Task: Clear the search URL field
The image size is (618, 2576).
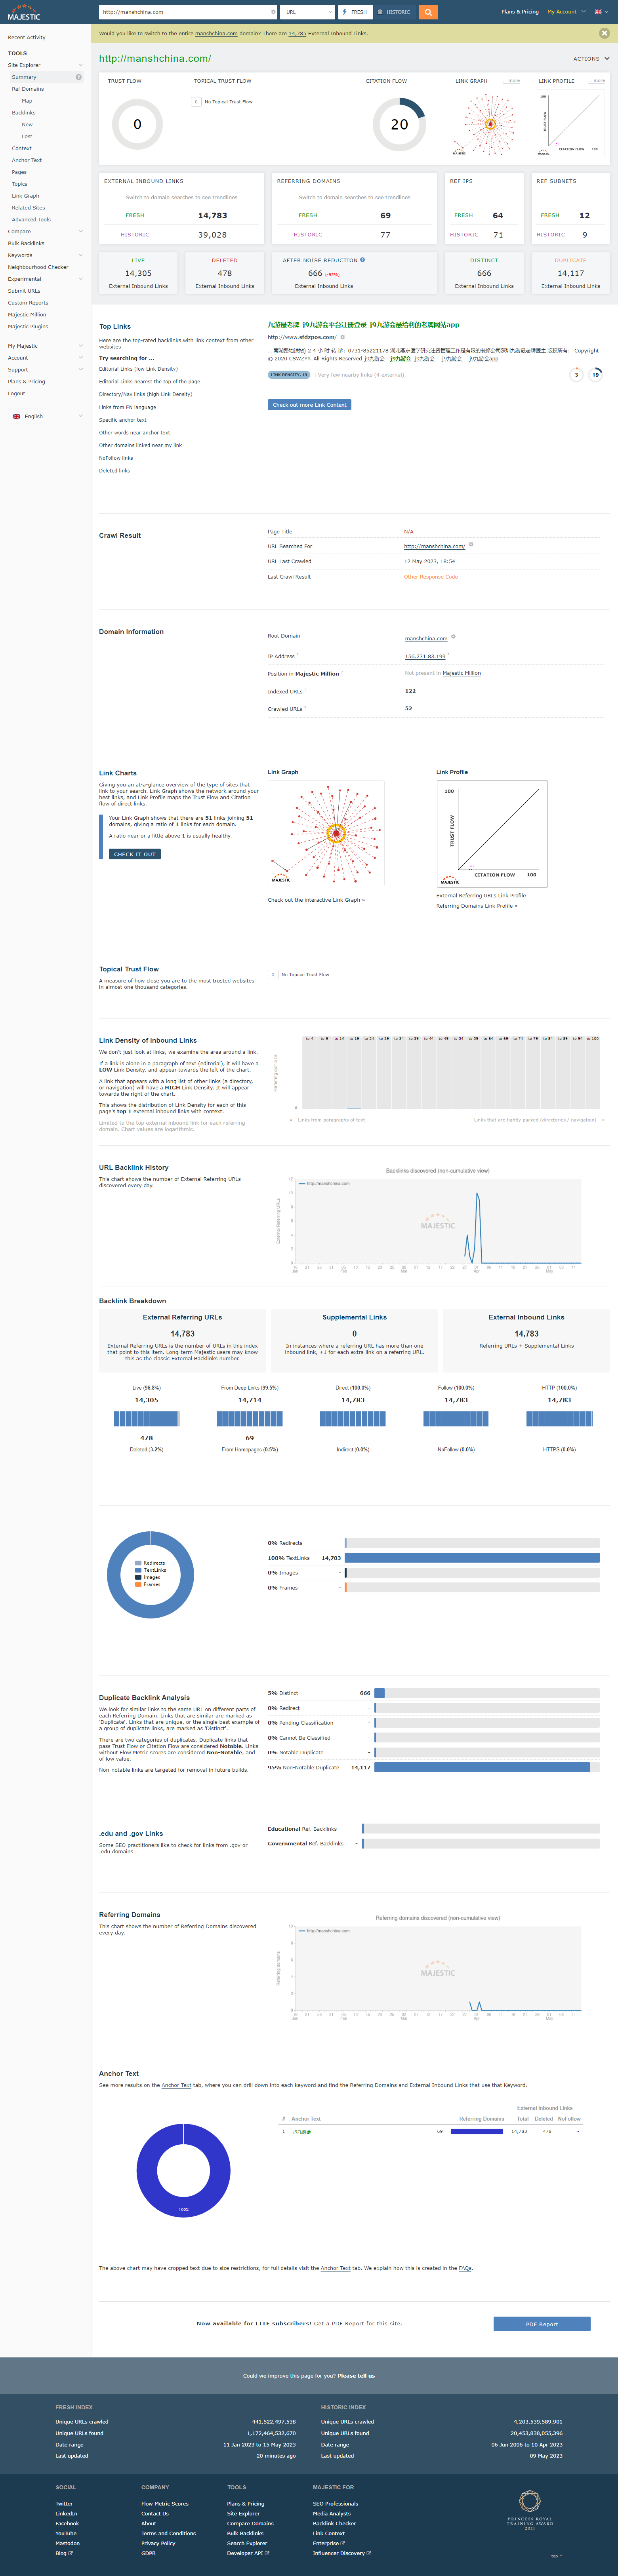Action: (273, 12)
